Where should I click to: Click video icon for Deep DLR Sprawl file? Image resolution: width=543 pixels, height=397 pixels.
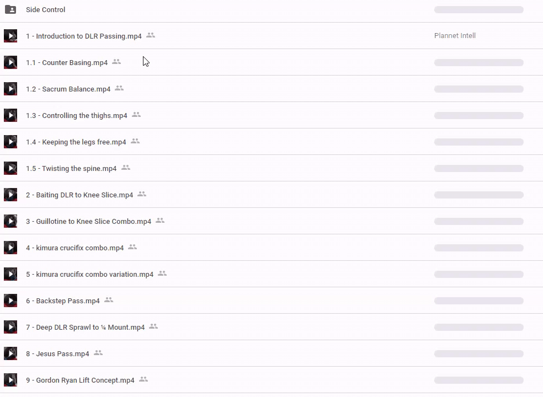click(10, 327)
